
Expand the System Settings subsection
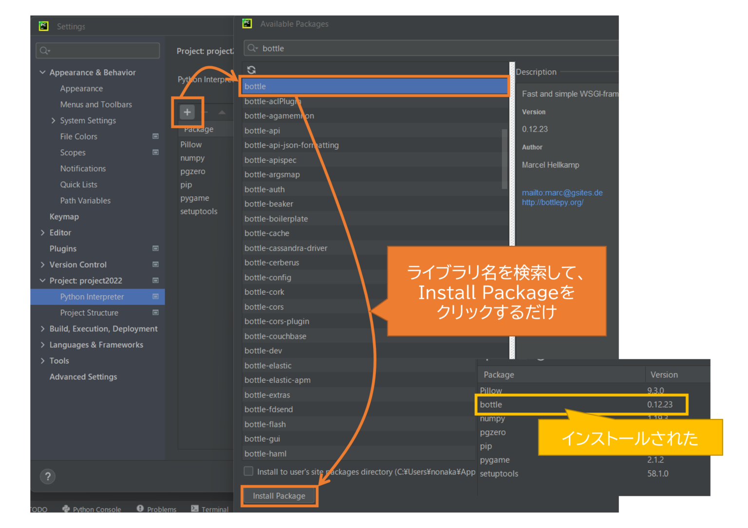tap(53, 121)
